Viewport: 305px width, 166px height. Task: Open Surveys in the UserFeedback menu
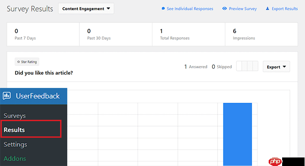(x=15, y=116)
